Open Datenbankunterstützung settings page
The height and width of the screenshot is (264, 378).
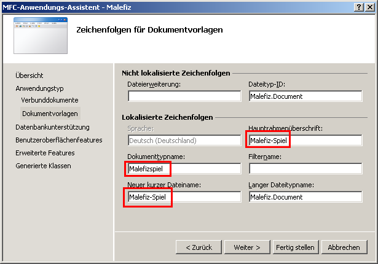coord(52,127)
